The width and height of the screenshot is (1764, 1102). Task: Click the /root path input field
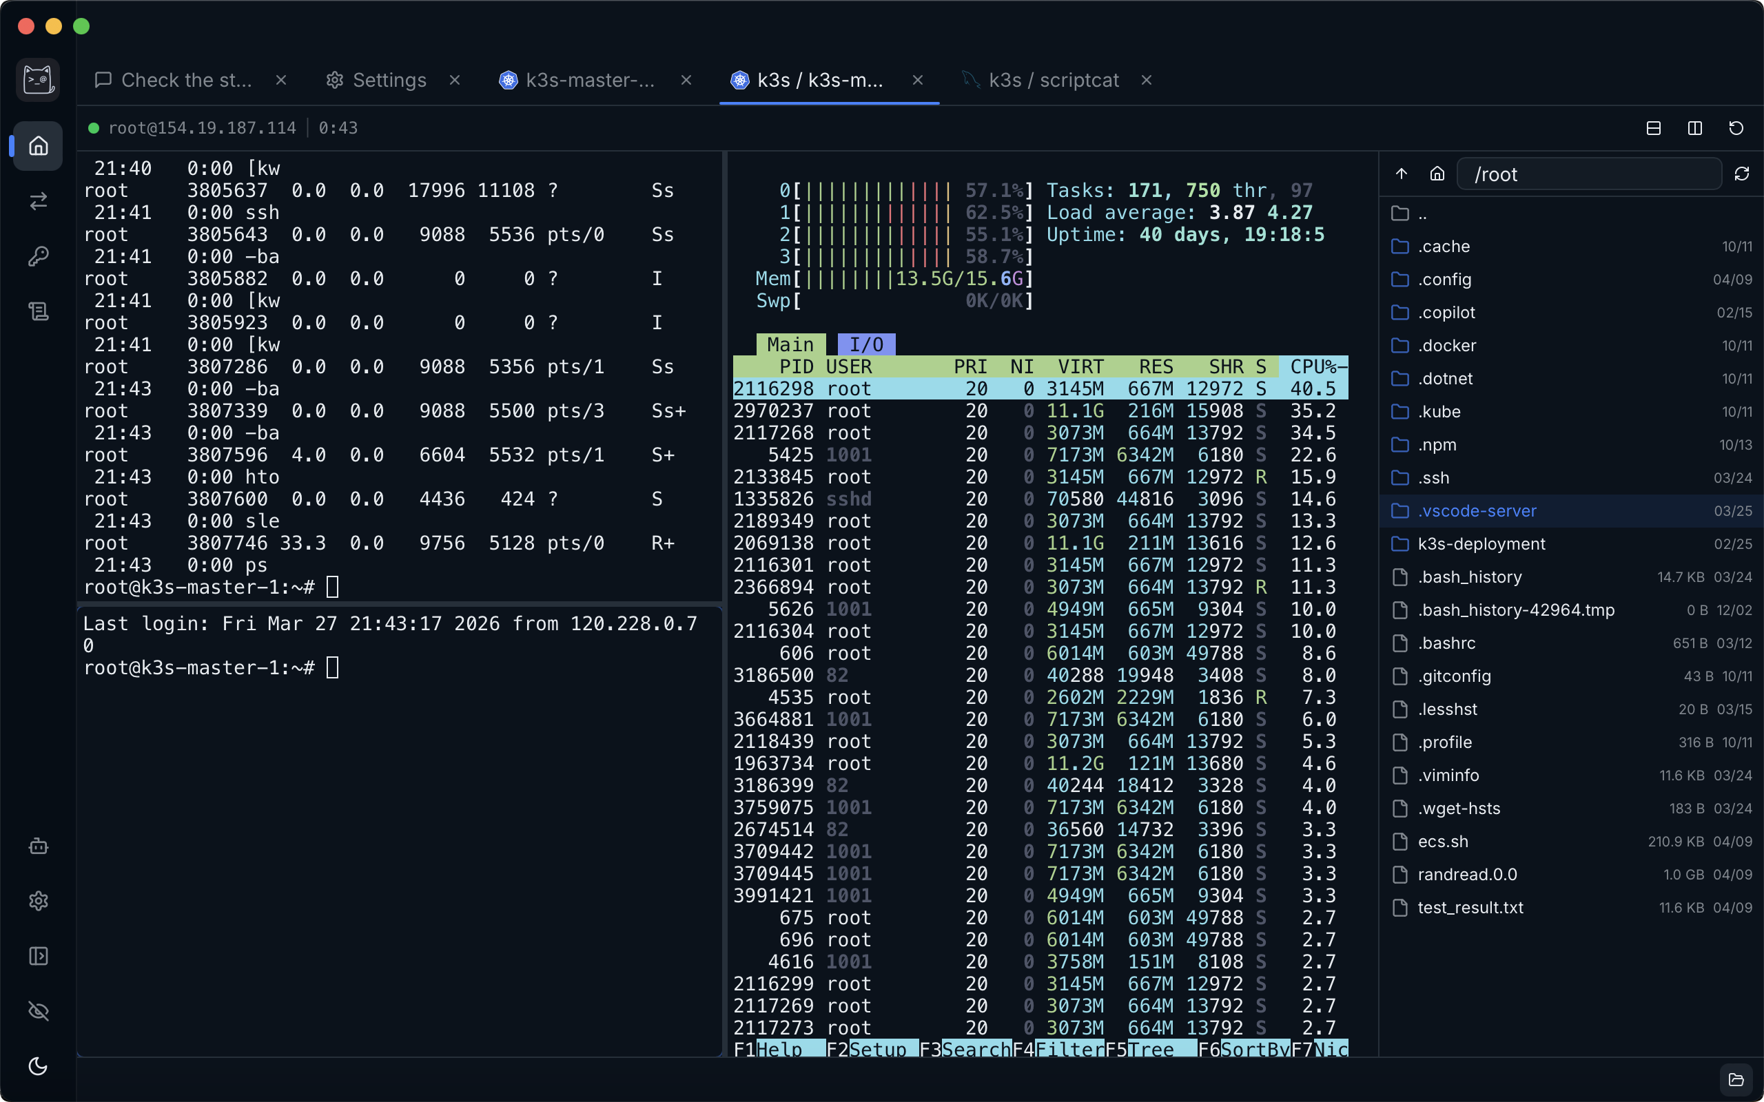(1589, 174)
